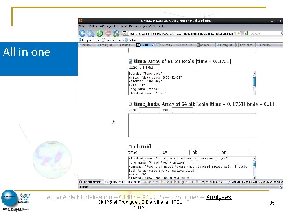Click the Institut Pierre Simon Laplace logo
This screenshot has height=212, width=283.
pos(17,200)
